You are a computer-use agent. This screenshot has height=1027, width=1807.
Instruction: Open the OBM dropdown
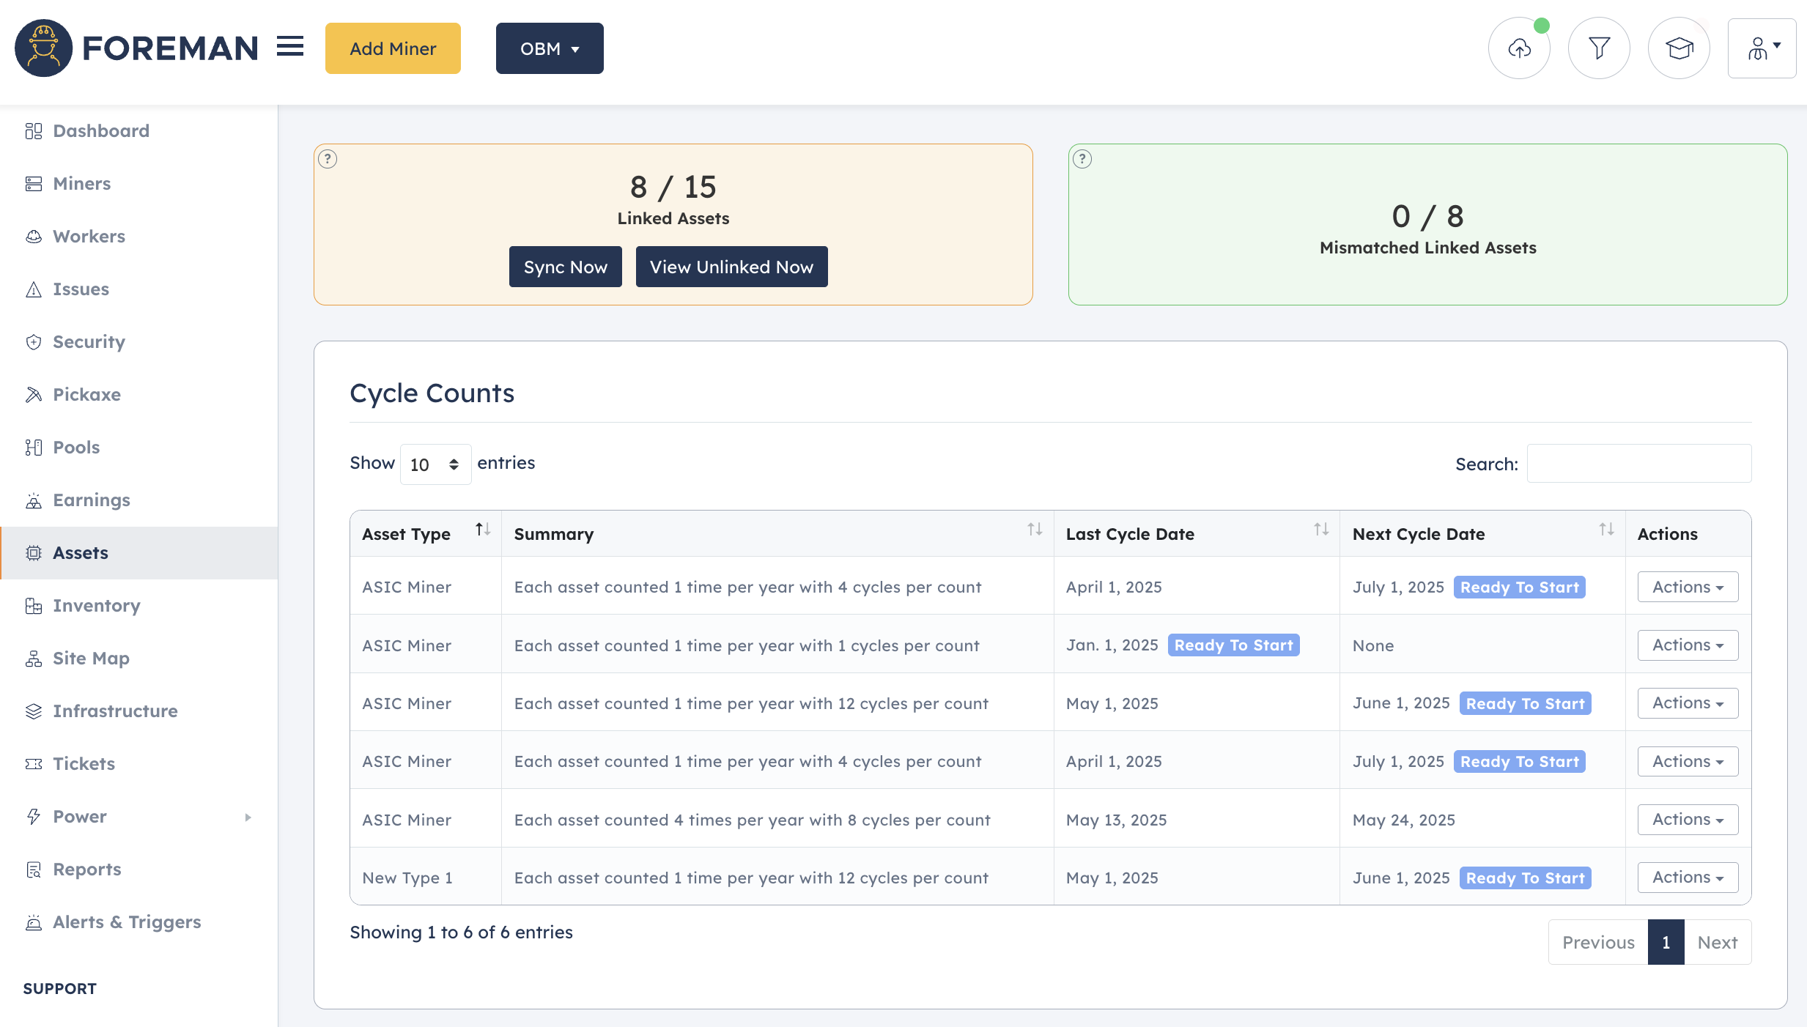550,48
